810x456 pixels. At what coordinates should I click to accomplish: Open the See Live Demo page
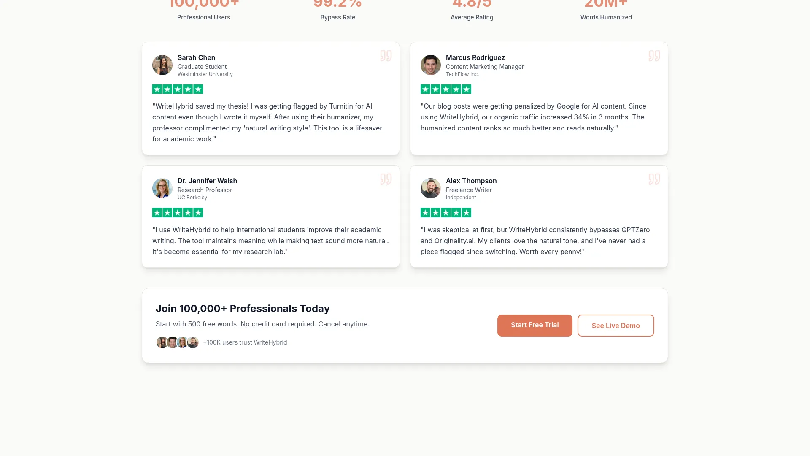click(x=616, y=325)
